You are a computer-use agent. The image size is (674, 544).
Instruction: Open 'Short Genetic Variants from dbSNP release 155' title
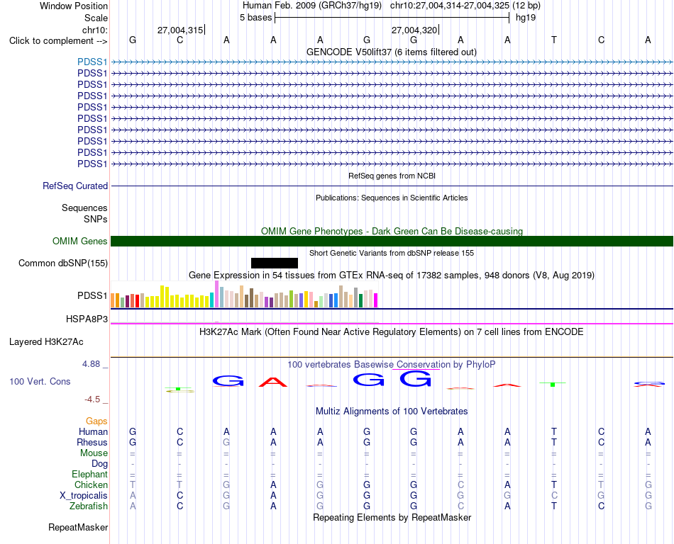(392, 253)
